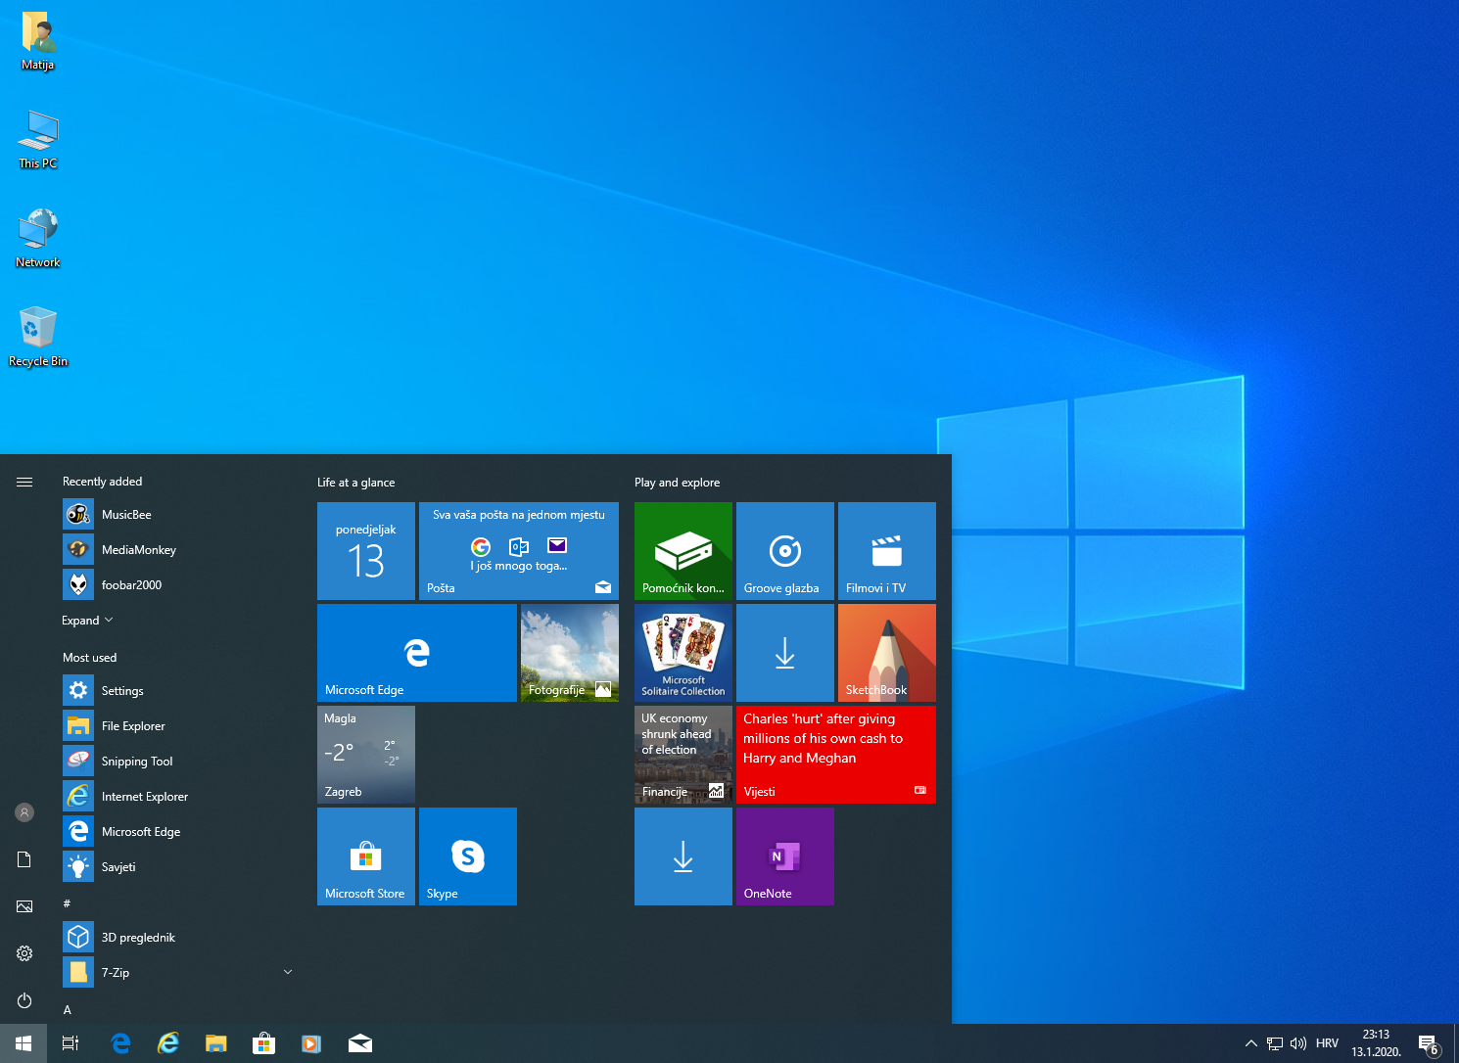Screen dimensions: 1459x1063
Task: Open the user account icon in Start sidebar
Action: tap(24, 812)
